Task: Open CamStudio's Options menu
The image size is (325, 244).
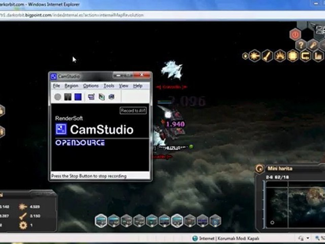Action: tap(91, 86)
